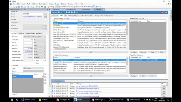Click Solve Flowsheet (F5) in the toolbar
Screen dimensions: 181x102
click(66, 7)
